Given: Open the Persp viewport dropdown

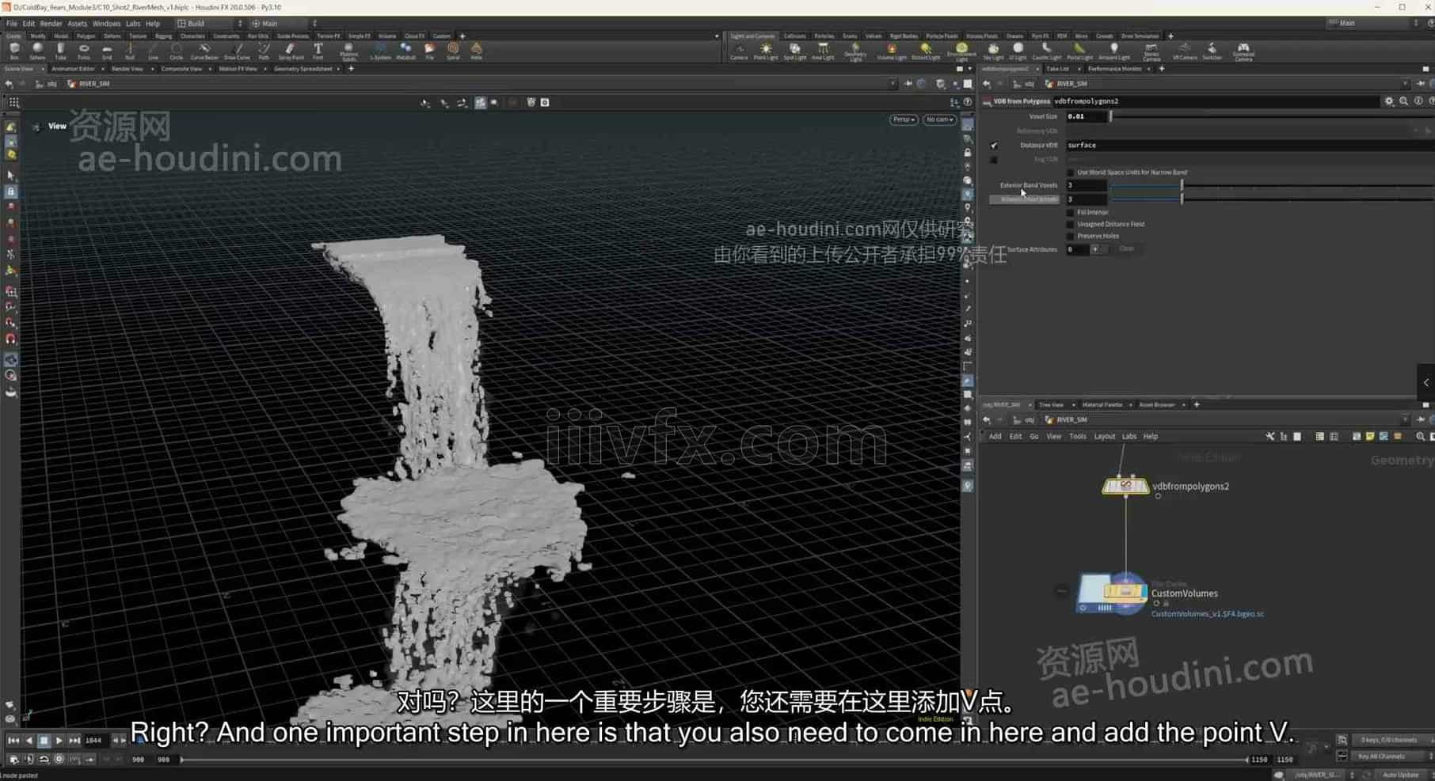Looking at the screenshot, I should [904, 119].
